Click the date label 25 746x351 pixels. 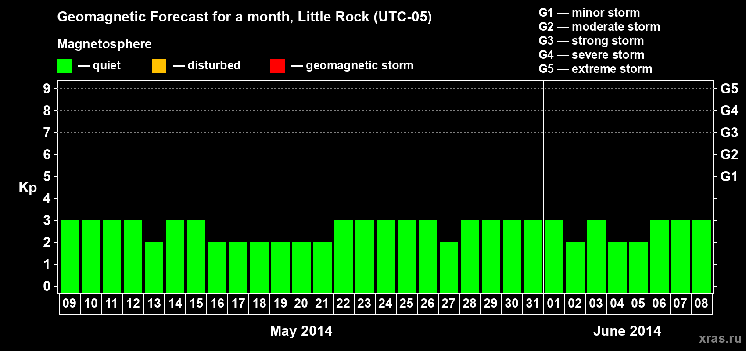(x=406, y=304)
